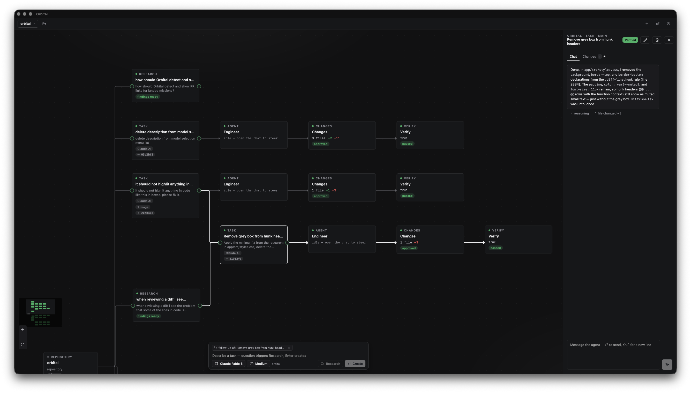Image resolution: width=691 pixels, height=393 pixels.
Task: Select the 'it should not highlit' task node
Action: tap(165, 196)
